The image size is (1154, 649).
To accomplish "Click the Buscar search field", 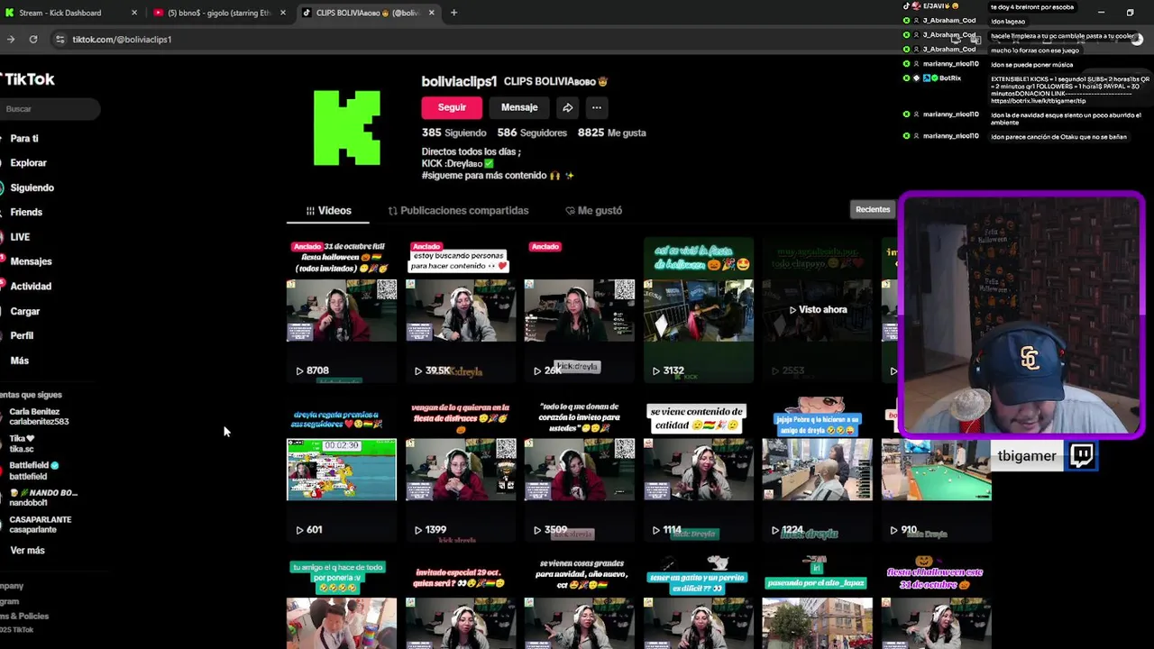I will click(50, 109).
